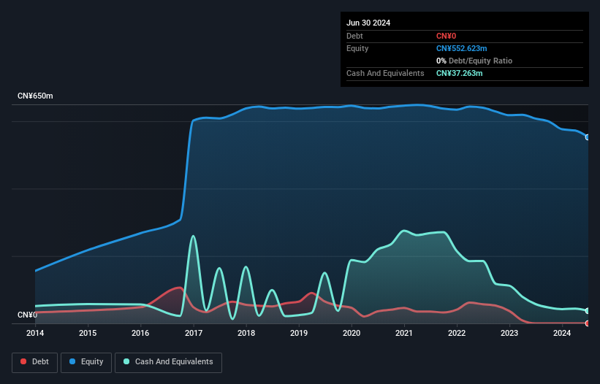The height and width of the screenshot is (384, 600).
Task: Click the 2017 x-axis label
Action: tap(193, 334)
